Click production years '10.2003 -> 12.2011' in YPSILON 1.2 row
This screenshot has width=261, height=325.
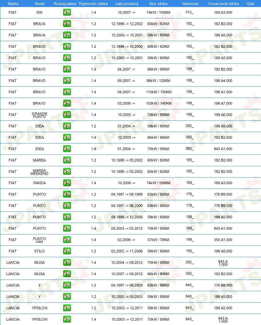pyautogui.click(x=127, y=308)
